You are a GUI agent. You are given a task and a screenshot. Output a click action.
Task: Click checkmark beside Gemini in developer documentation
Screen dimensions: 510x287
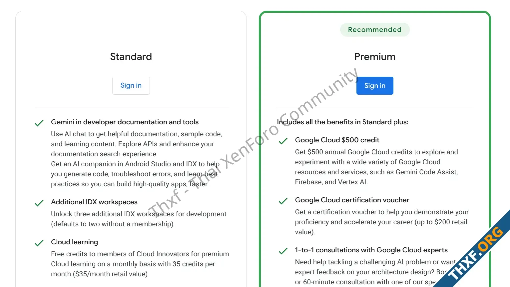39,123
